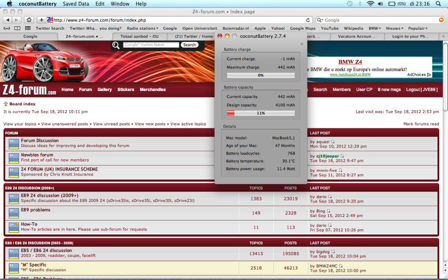Go back with Safari back arrow
Screen dimensions: 448x280
click(x=8, y=20)
